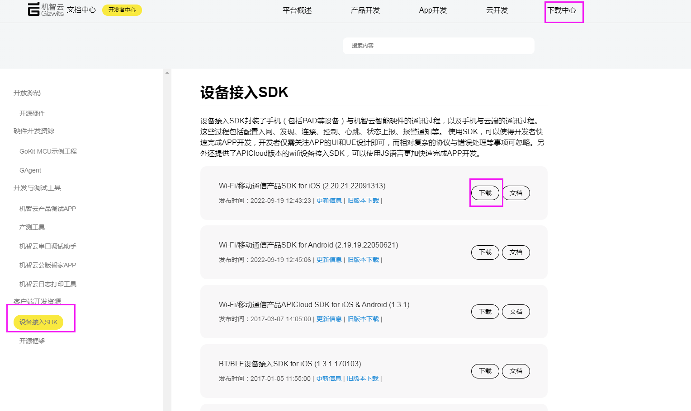Viewport: 691px width, 411px height.
Task: Navigate to 云开发 documentation
Action: click(x=497, y=10)
